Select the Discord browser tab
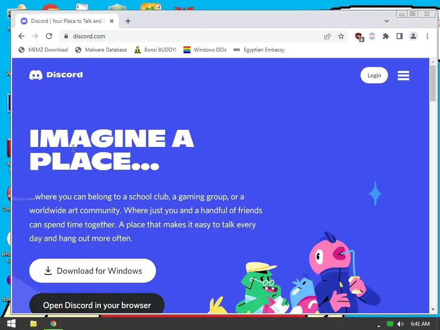440x330 pixels. tap(67, 21)
